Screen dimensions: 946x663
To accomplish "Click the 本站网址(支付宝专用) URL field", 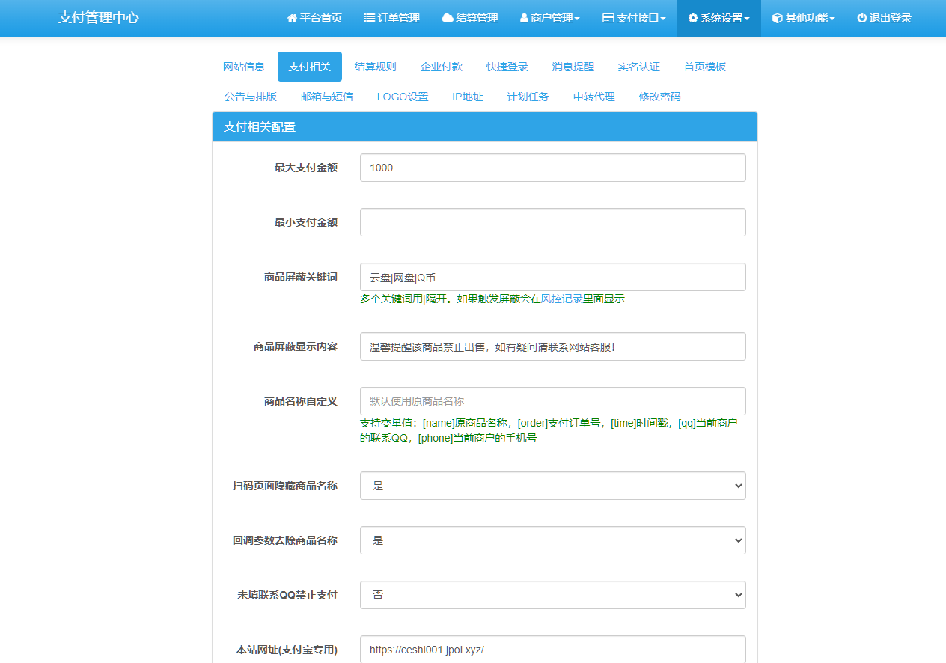I will point(553,650).
